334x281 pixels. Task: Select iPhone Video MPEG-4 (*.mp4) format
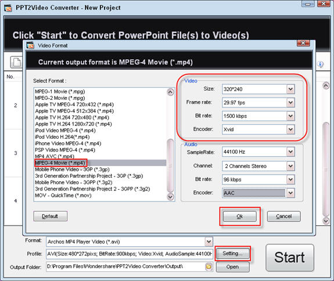68,143
